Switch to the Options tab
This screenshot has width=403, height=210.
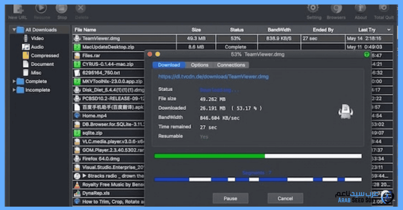pyautogui.click(x=199, y=65)
